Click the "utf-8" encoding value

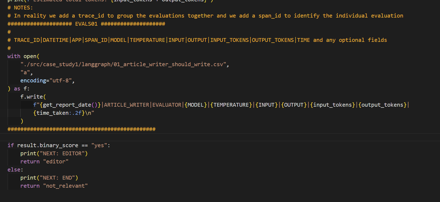point(60,81)
